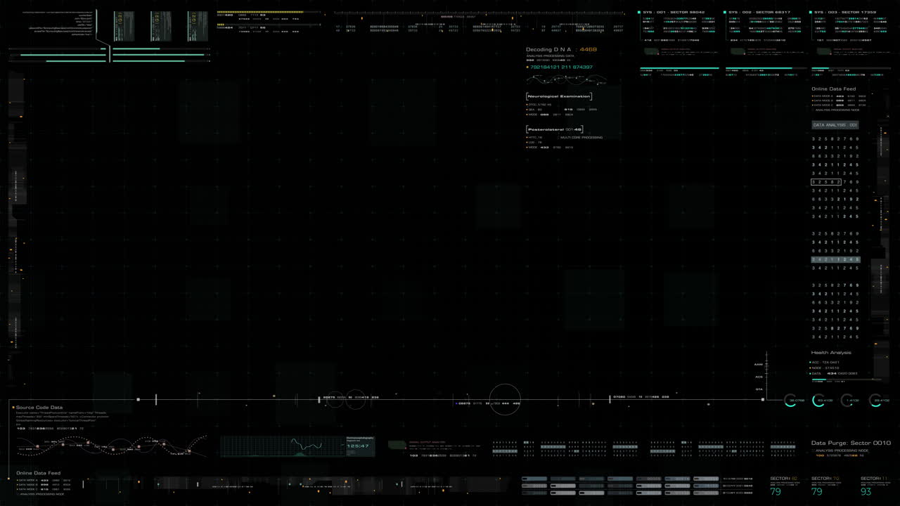Click the SYS 003 Sector 17359 square indicator
The width and height of the screenshot is (900, 506).
tap(810, 12)
